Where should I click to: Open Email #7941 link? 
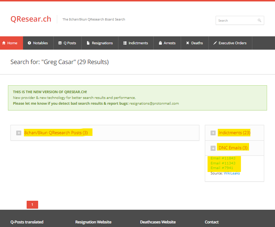click(x=222, y=168)
